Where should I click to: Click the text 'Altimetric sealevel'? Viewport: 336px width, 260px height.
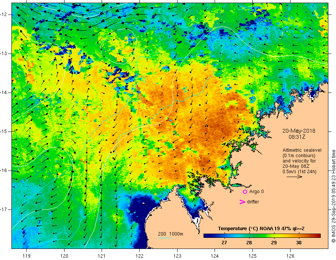tap(302, 150)
